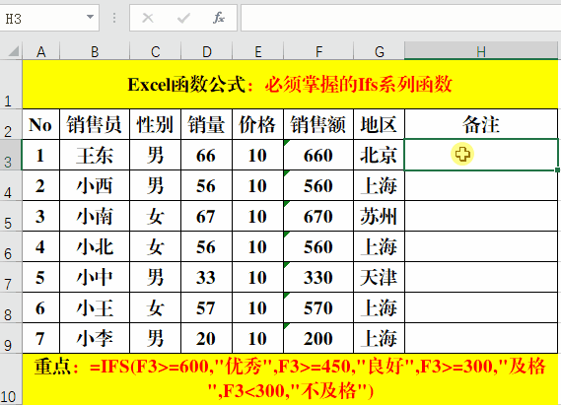
Task: Click the cell containing '小李'
Action: [x=95, y=338]
